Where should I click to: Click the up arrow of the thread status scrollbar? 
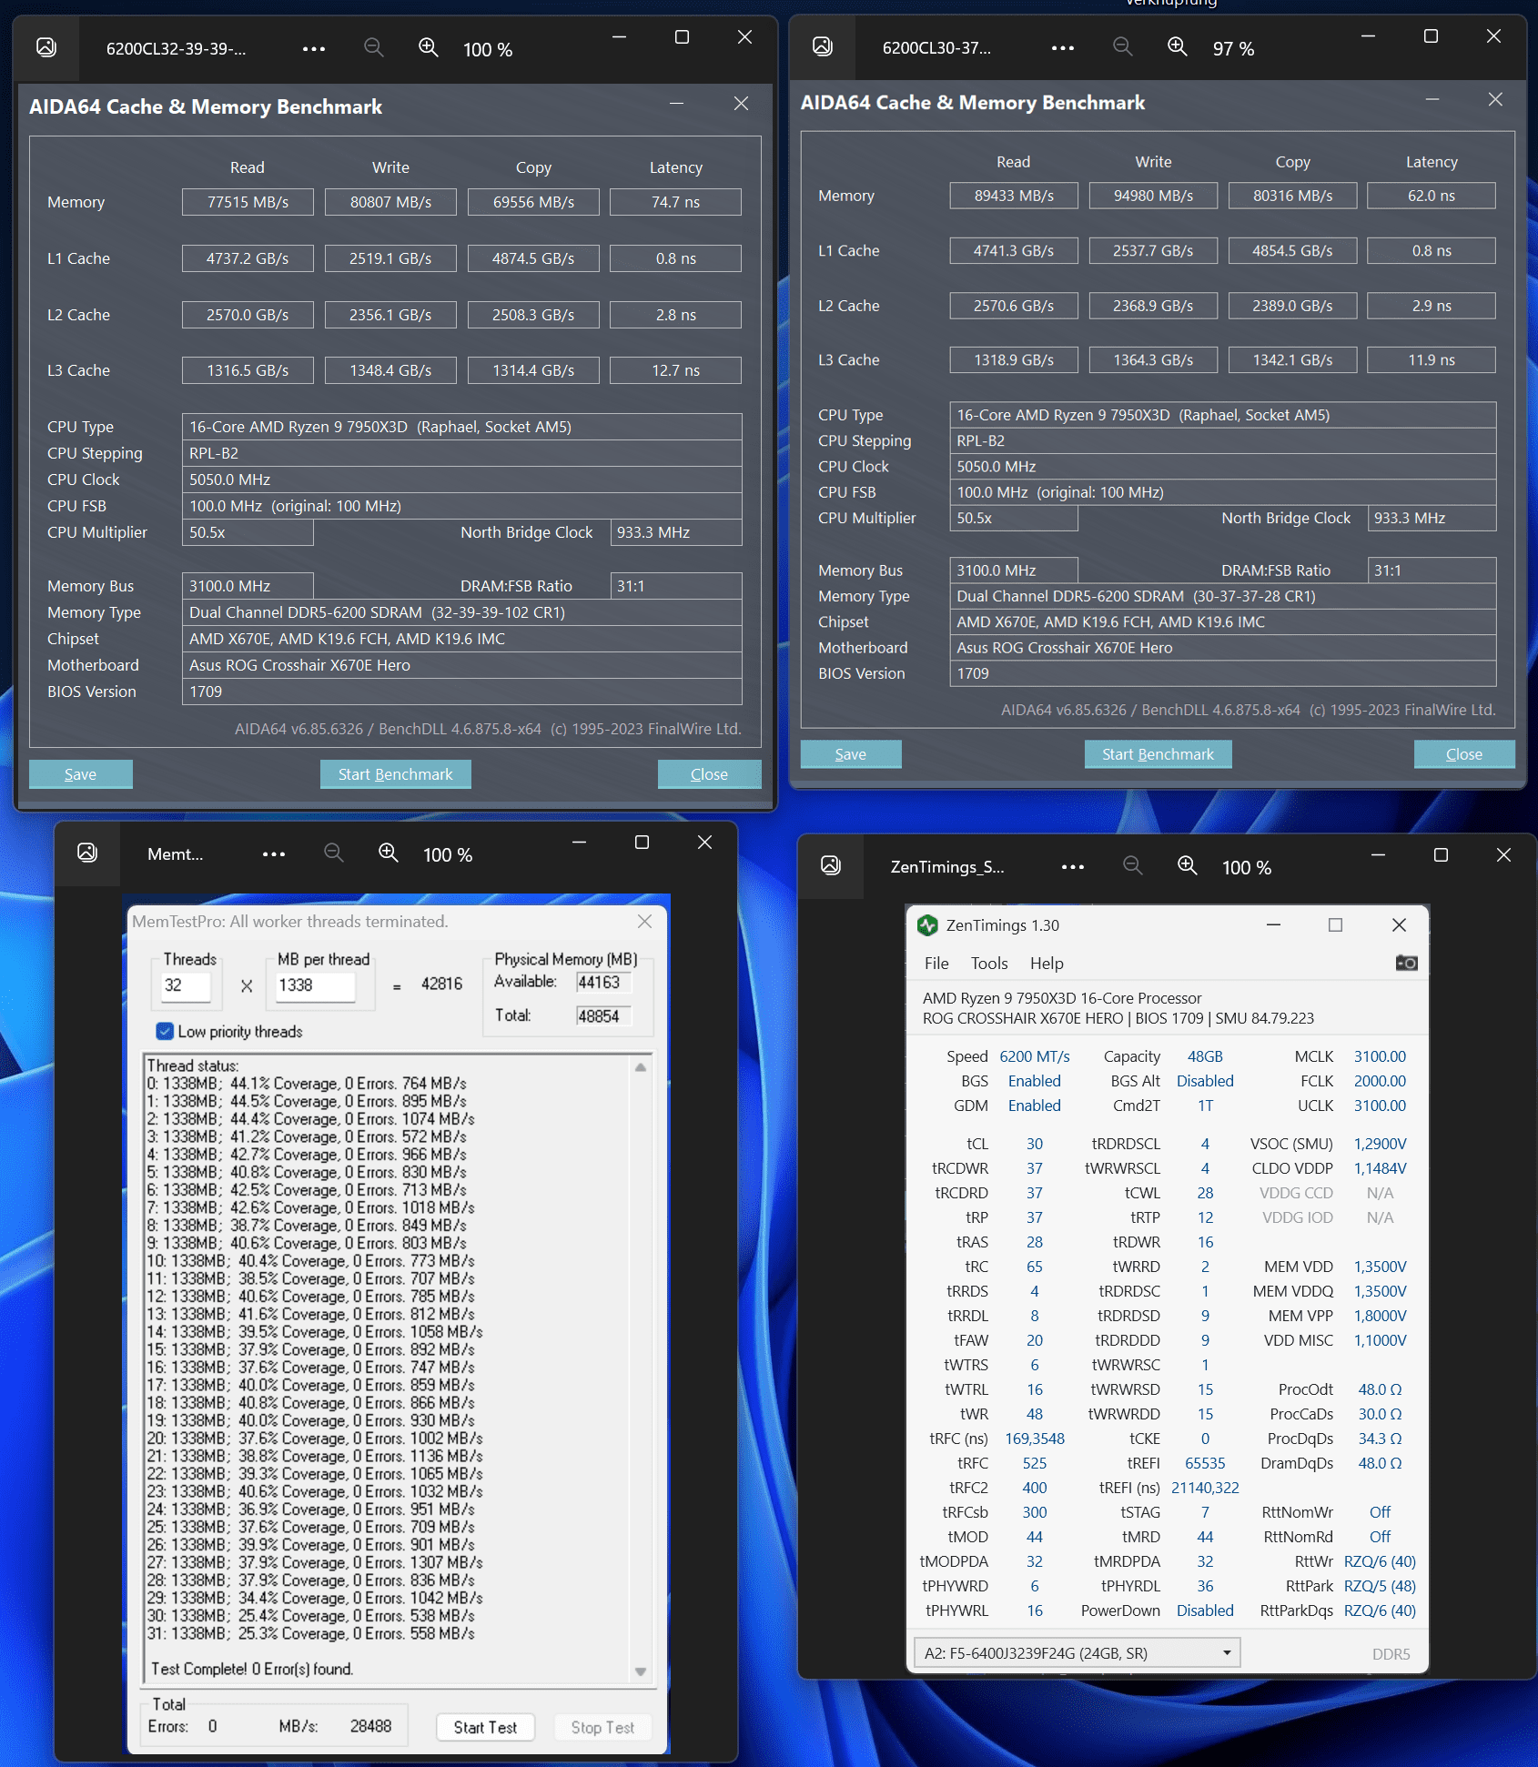(x=641, y=1067)
